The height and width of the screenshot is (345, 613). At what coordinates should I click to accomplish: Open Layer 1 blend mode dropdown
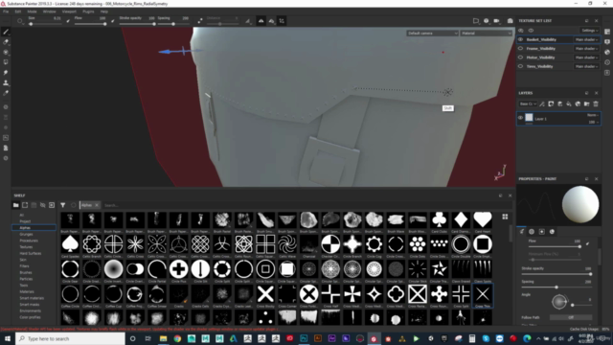coord(593,115)
